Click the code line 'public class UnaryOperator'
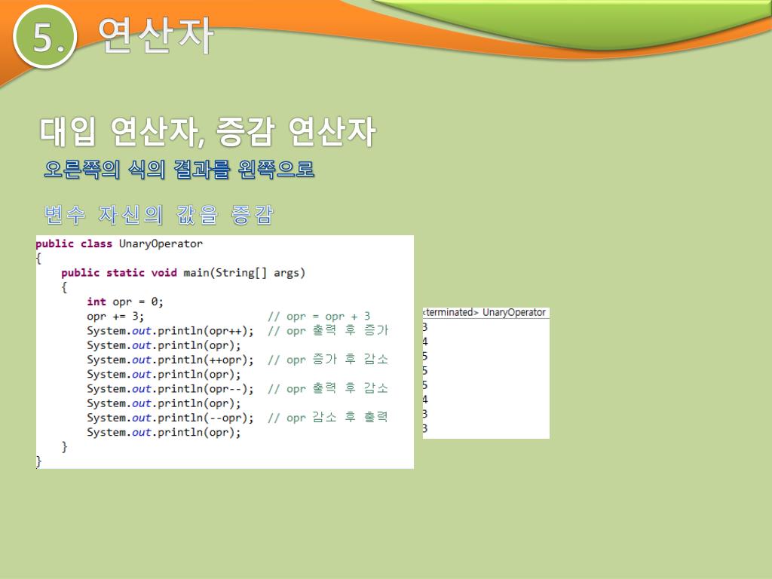 click(x=119, y=244)
